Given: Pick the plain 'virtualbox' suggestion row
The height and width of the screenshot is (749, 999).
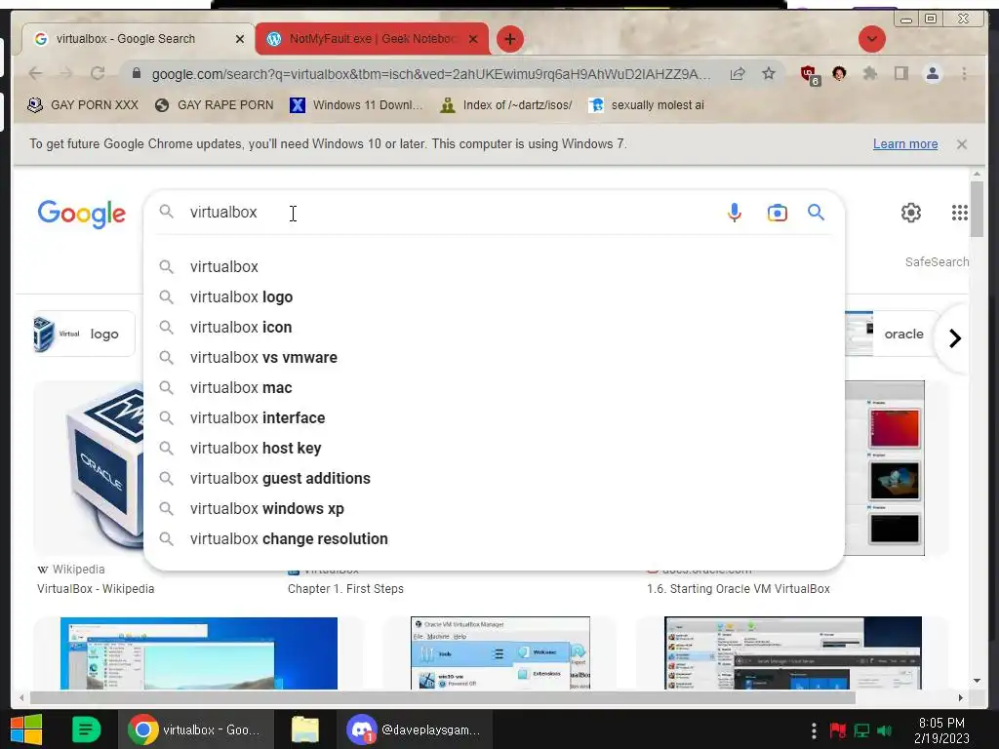Looking at the screenshot, I should point(494,267).
